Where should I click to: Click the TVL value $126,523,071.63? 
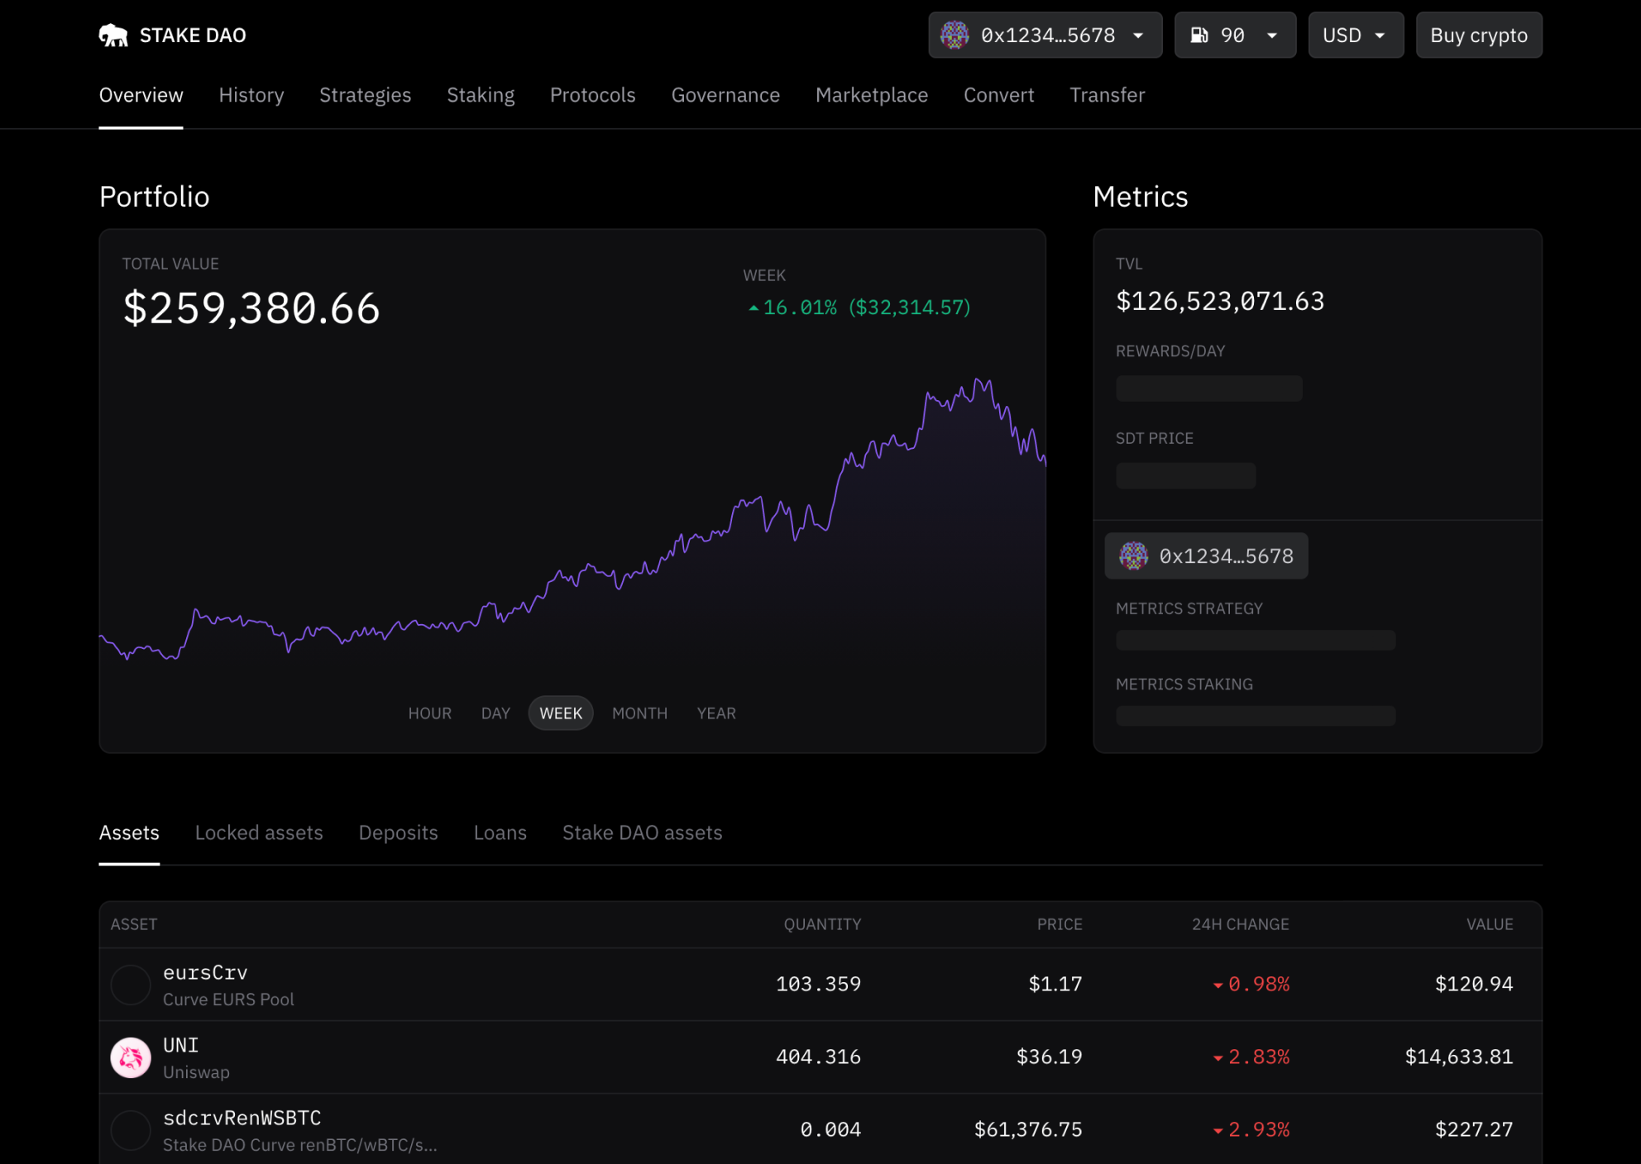pyautogui.click(x=1220, y=301)
